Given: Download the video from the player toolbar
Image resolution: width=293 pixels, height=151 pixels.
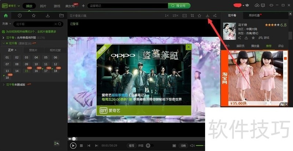Looking at the screenshot, I should 207,16.
